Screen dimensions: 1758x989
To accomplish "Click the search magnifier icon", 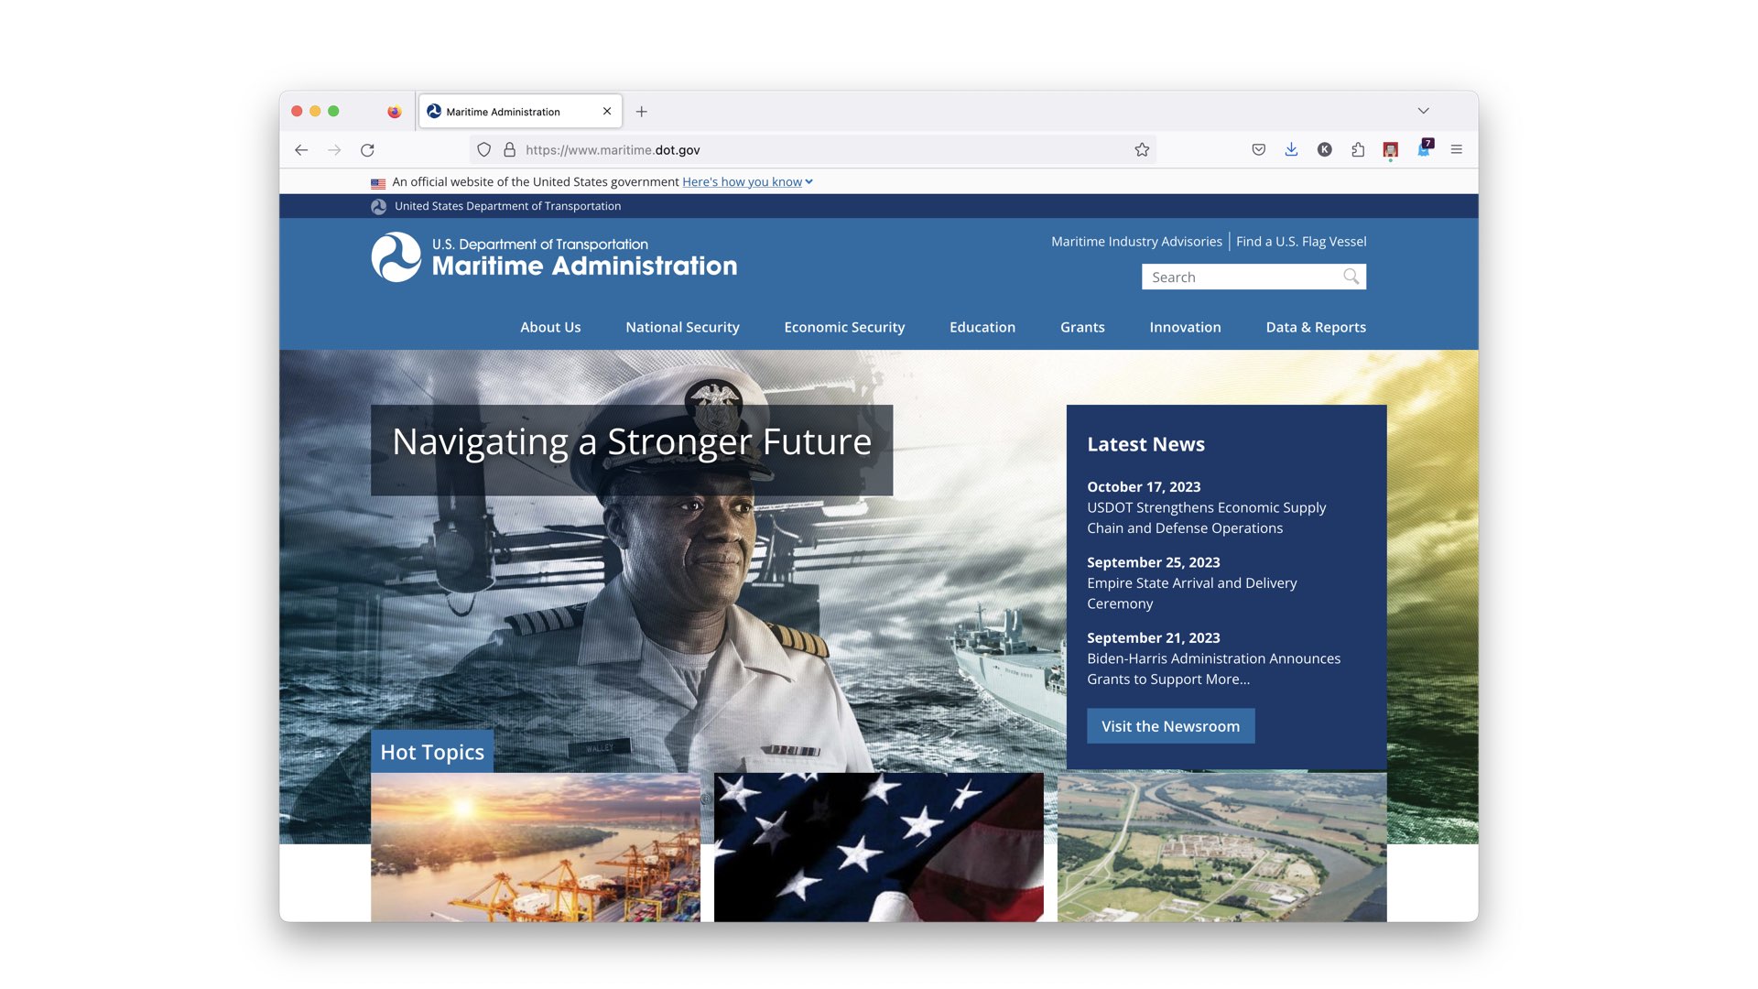I will [1351, 277].
